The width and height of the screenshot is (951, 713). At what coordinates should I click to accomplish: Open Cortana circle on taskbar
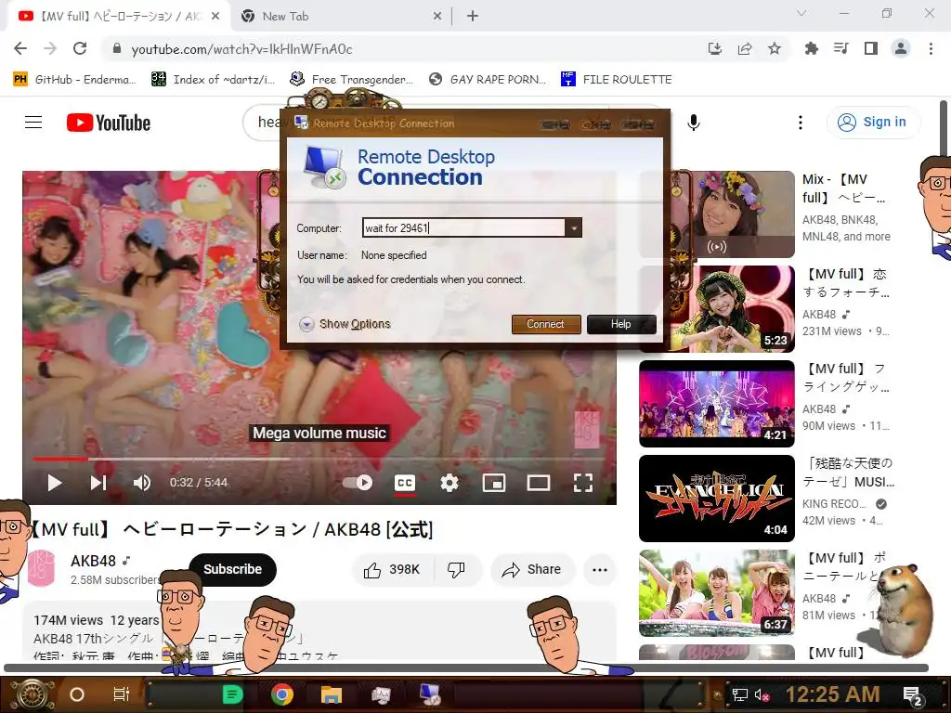[x=77, y=694]
